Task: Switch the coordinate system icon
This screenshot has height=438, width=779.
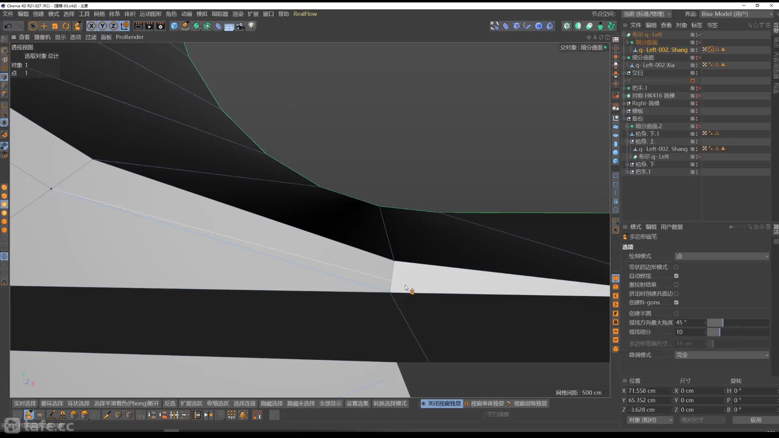Action: 125,26
